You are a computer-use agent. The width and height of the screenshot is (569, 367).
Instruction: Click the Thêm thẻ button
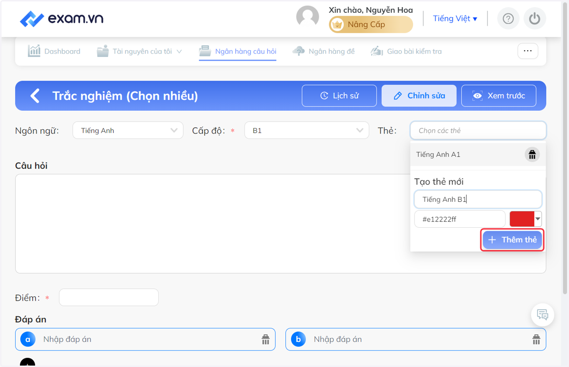point(512,240)
